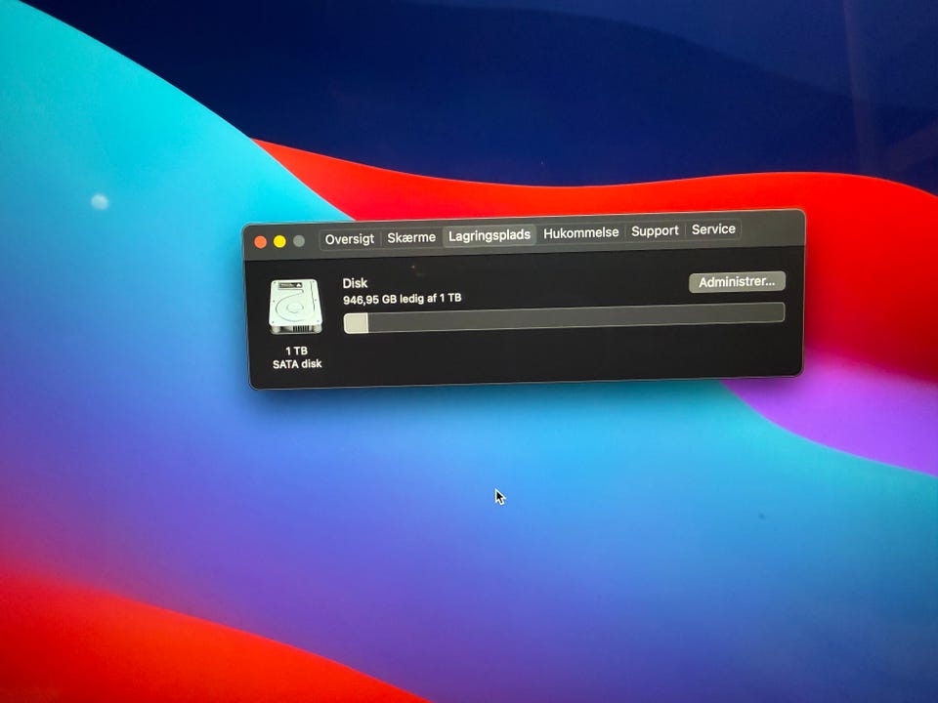Viewport: 938px width, 703px height.
Task: Click the disk storage usage bar
Action: click(564, 317)
